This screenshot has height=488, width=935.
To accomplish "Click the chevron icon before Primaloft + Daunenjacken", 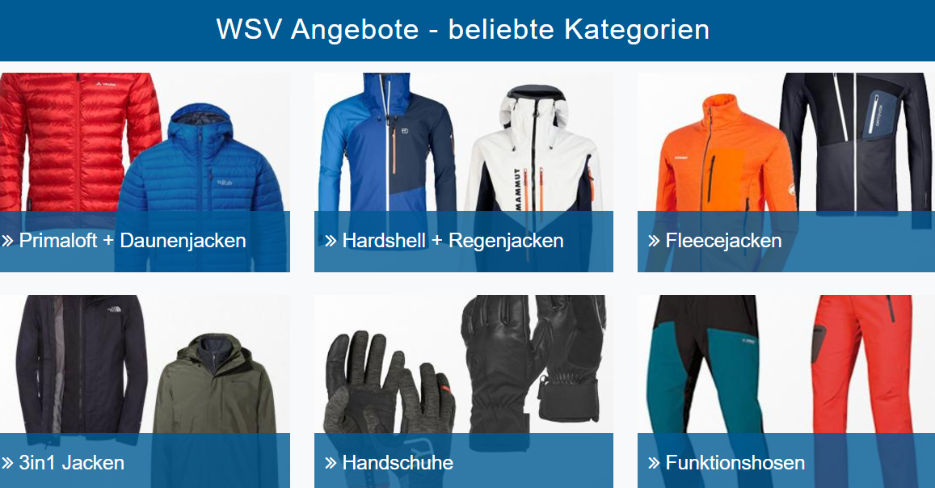I will click(8, 241).
